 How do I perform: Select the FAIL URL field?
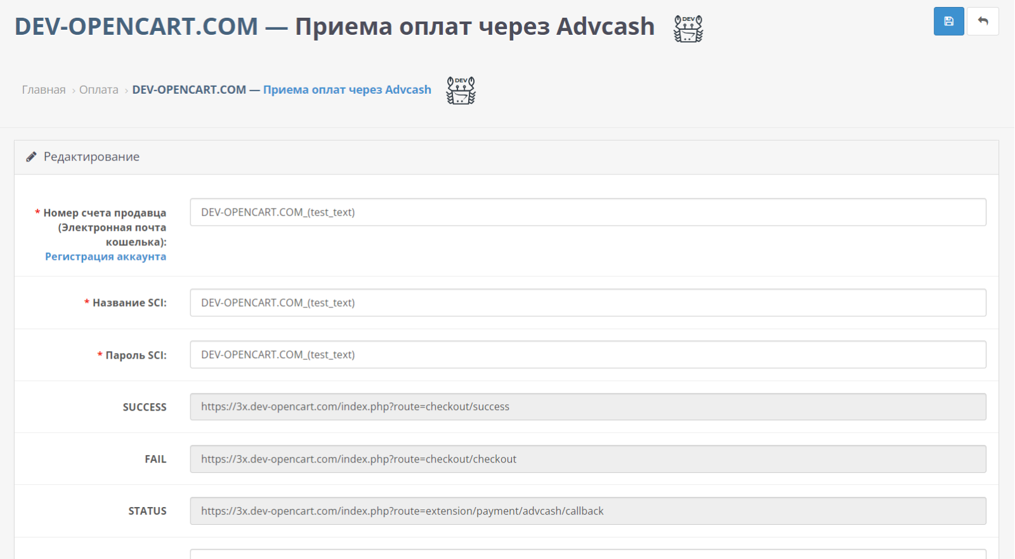pos(588,459)
